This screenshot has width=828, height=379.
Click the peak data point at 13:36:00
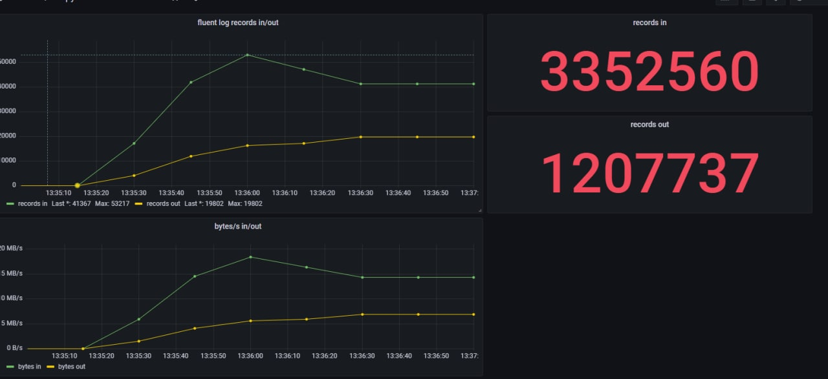pos(247,55)
